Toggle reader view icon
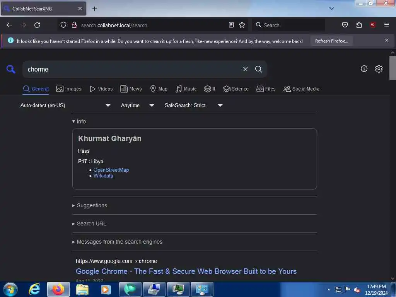 [x=231, y=25]
